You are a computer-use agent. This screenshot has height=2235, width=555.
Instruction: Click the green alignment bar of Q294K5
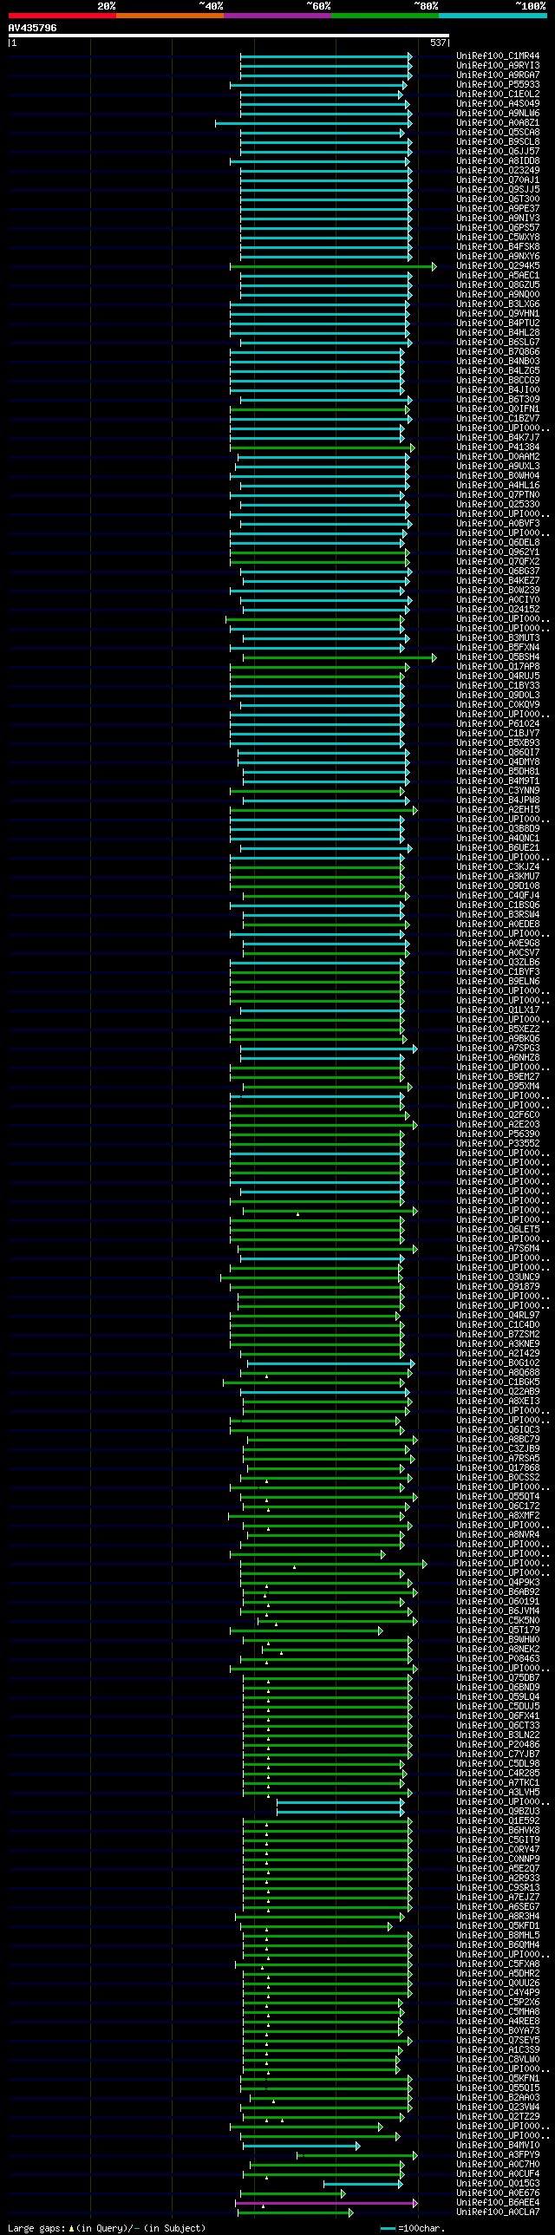click(x=332, y=266)
